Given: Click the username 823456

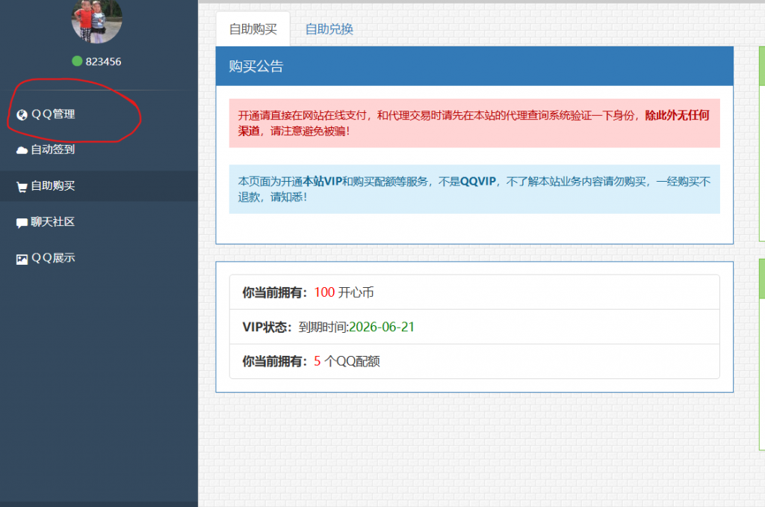Looking at the screenshot, I should pyautogui.click(x=103, y=61).
